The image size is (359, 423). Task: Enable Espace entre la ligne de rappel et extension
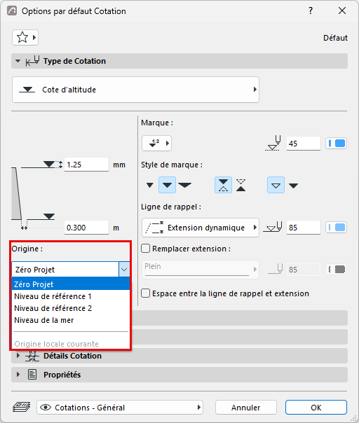pos(146,293)
